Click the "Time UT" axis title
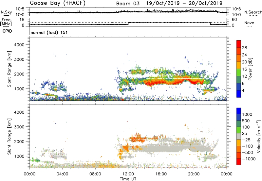262x181 pixels. click(128, 179)
